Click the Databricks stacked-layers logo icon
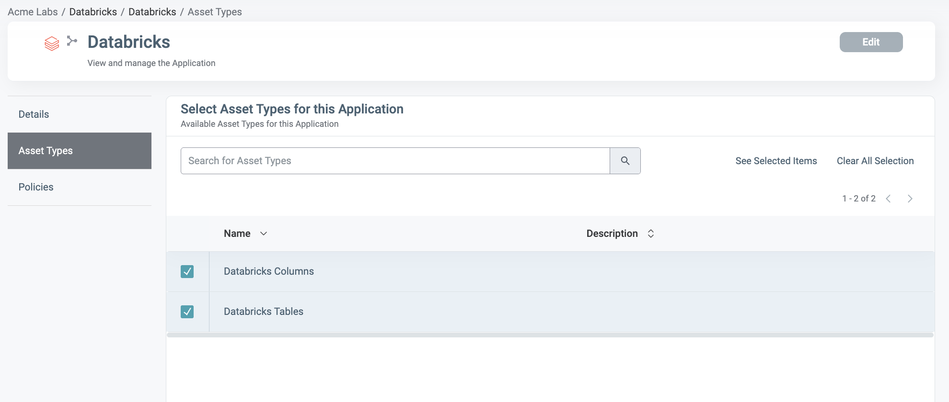The image size is (949, 402). click(52, 44)
